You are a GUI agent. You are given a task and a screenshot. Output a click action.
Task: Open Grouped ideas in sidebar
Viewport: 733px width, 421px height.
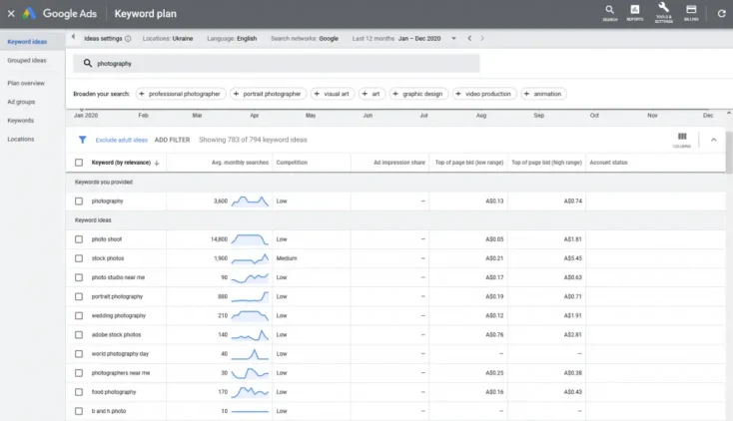click(x=27, y=60)
